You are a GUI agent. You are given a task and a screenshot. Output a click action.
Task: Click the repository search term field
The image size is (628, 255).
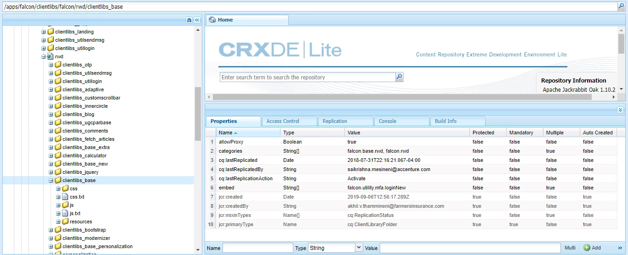(x=308, y=77)
